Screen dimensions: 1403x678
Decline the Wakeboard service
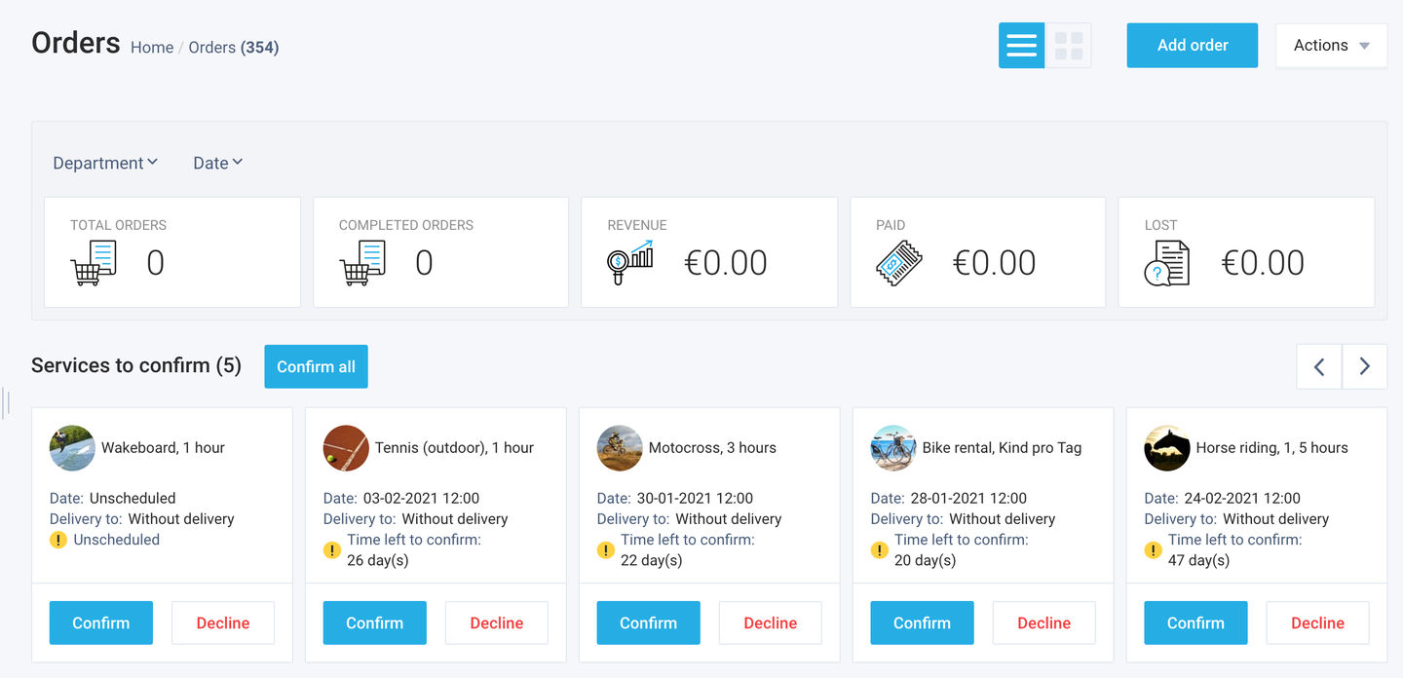[223, 622]
